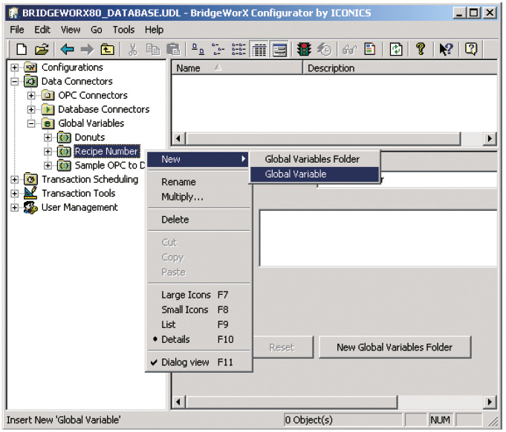Choose Global Variables Folder submenu entry
Image resolution: width=506 pixels, height=432 pixels.
314,159
